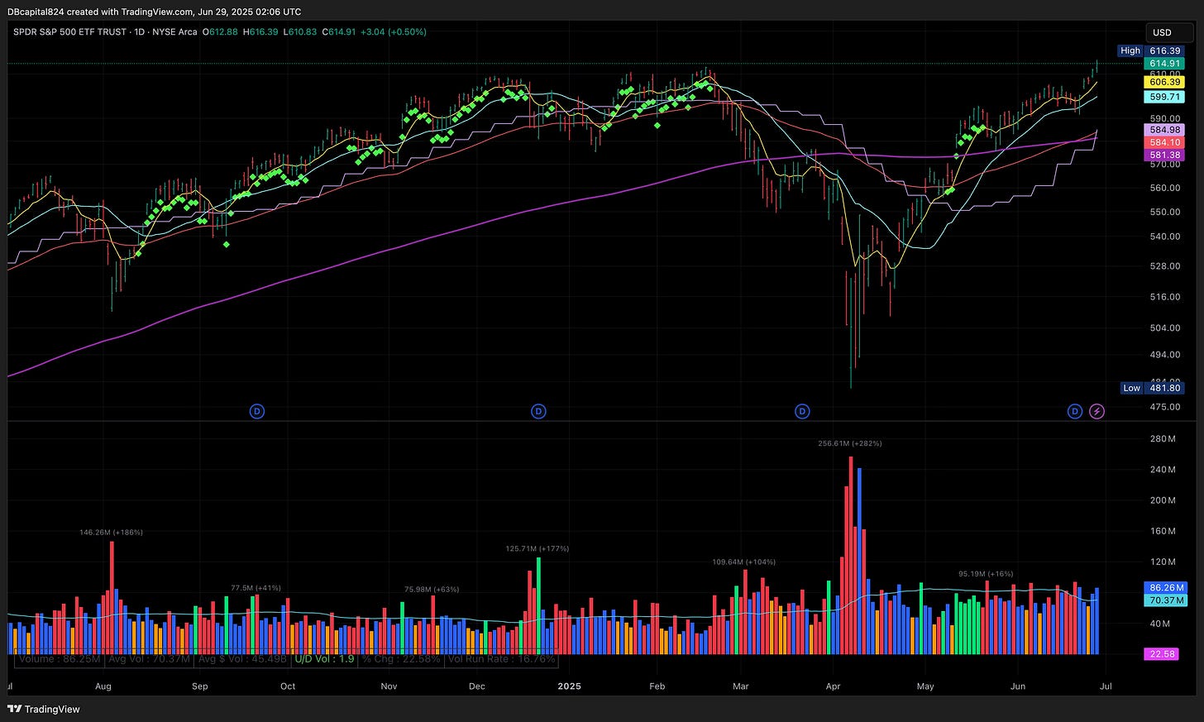
Task: Click the green 614.91 last price label
Action: click(1164, 64)
